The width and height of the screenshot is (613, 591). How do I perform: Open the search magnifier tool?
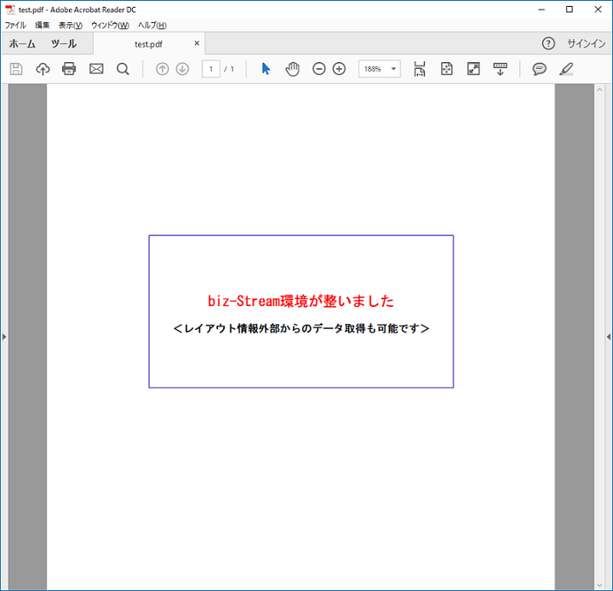tap(123, 69)
